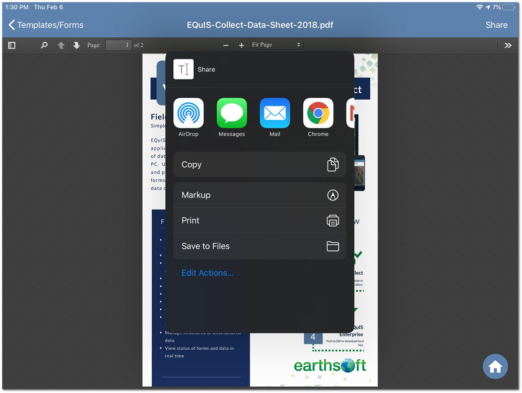Share the PDF via Messages
522x393 pixels.
coord(232,113)
